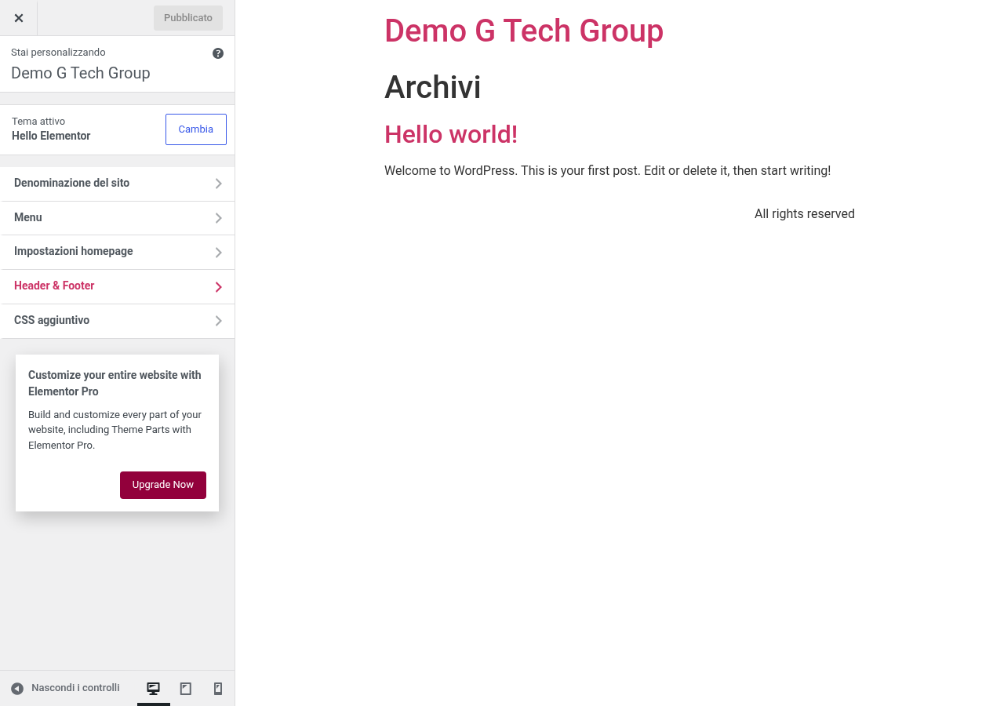
Task: Click Nascondi i controlli text label
Action: [75, 688]
